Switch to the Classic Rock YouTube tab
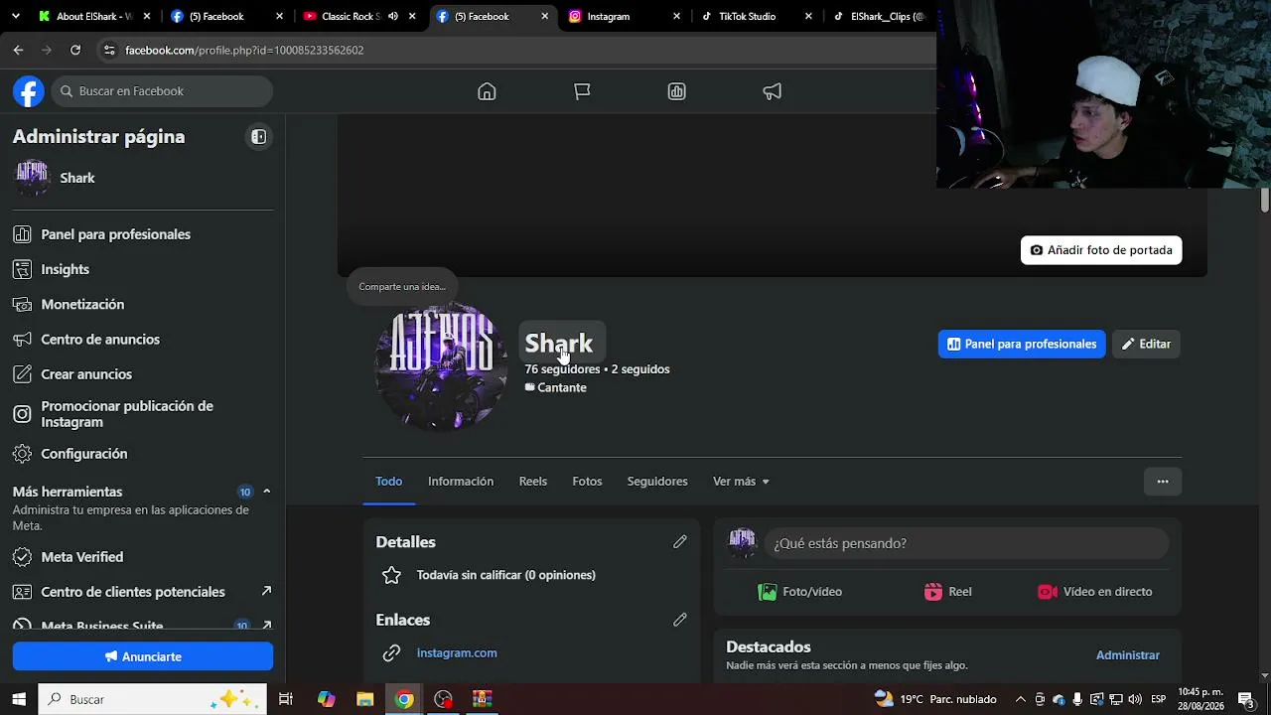This screenshot has height=715, width=1271. (359, 17)
